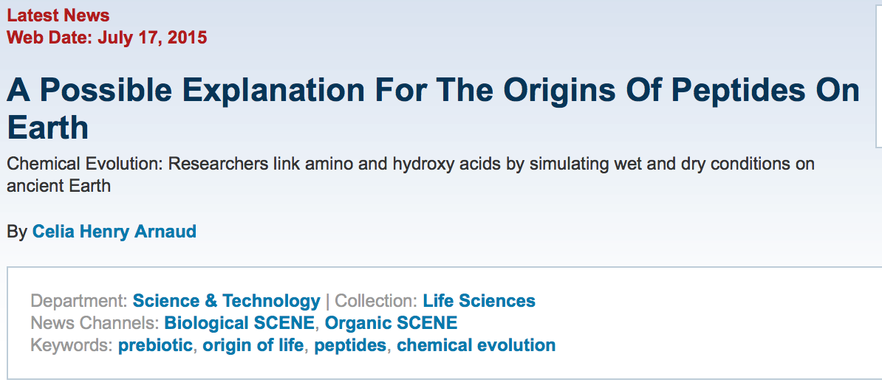882x388 pixels.
Task: Open author Celia Henry Arnaud's page
Action: [x=114, y=231]
